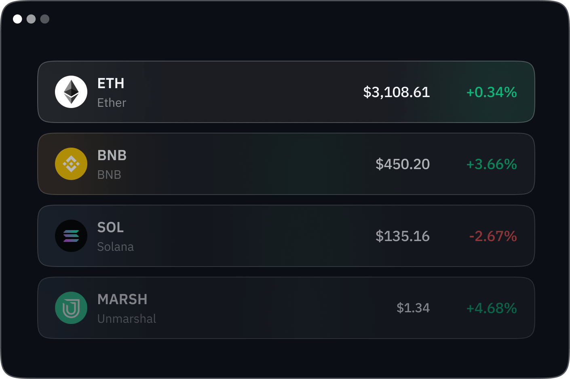Click the -2.67% change for SOL
570x379 pixels.
pyautogui.click(x=493, y=236)
